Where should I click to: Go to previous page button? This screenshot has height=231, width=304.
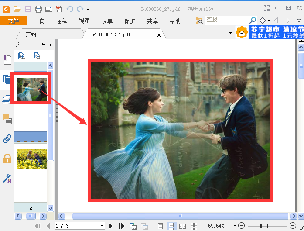tap(48, 226)
